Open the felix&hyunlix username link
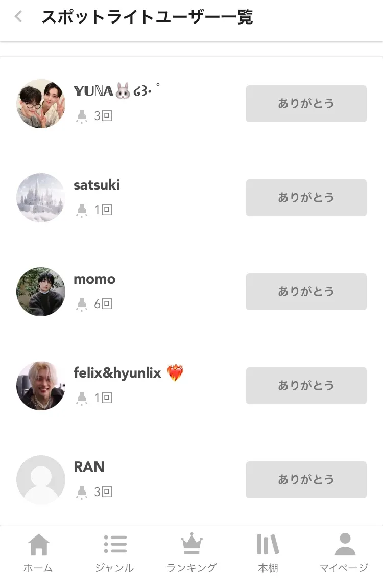This screenshot has height=584, width=383. (x=117, y=373)
